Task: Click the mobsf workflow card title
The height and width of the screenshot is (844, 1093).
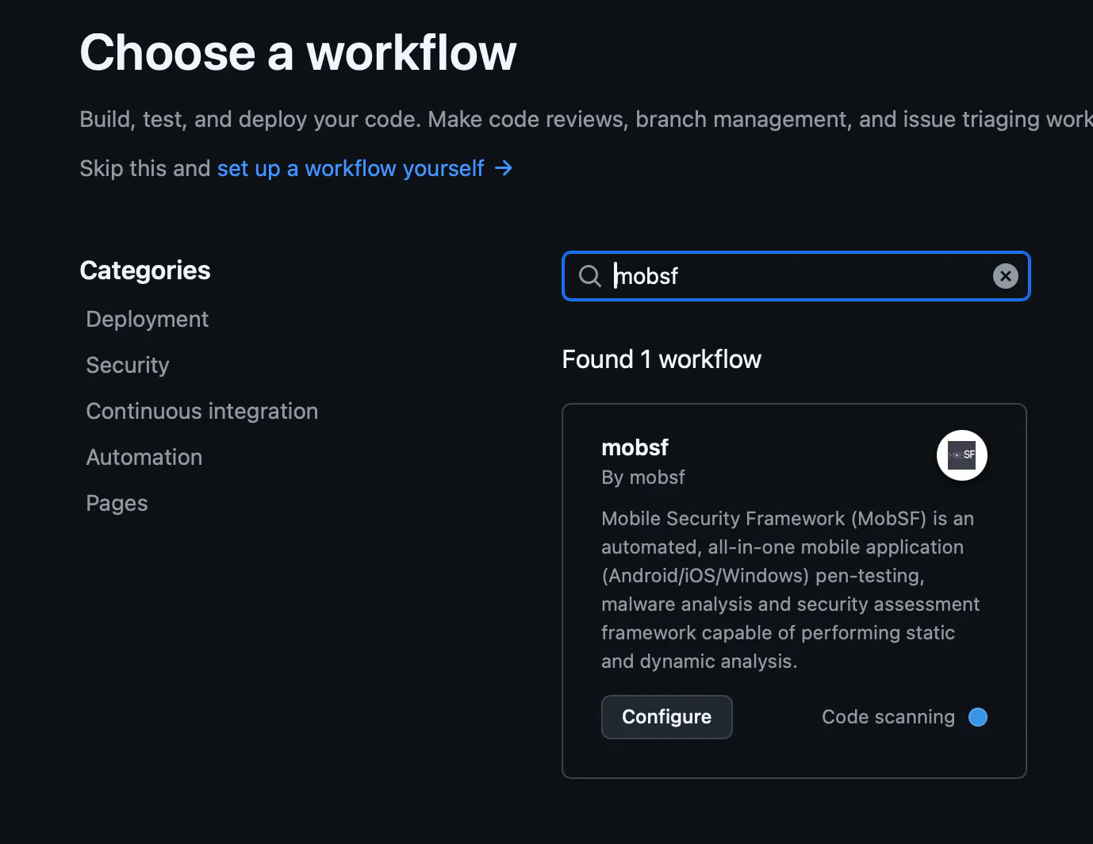Action: coord(635,447)
